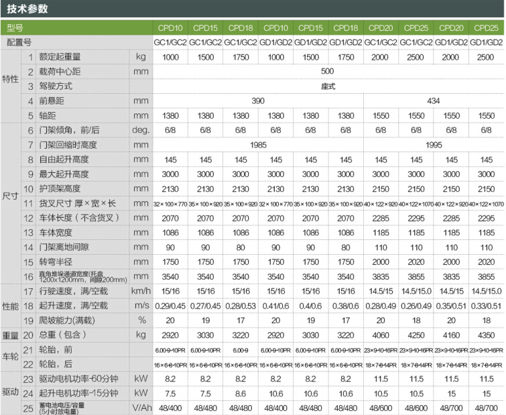This screenshot has width=506, height=415.
Task: Select the 型号 header row label
Action: [x=15, y=28]
